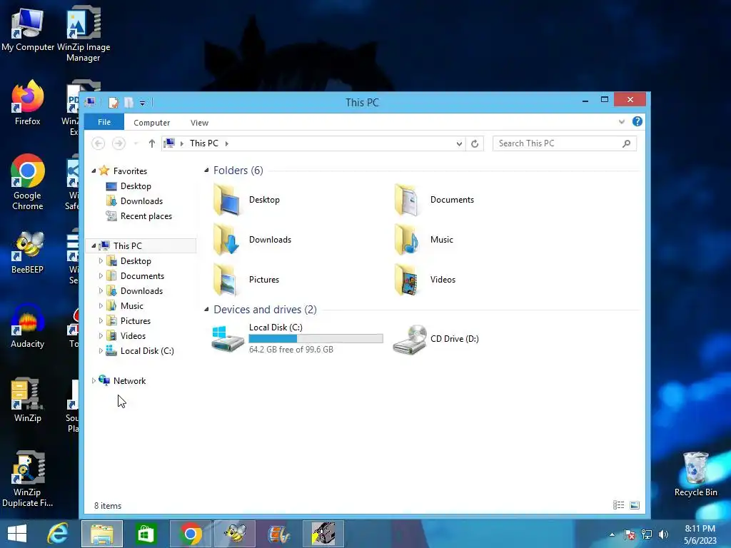Open the address bar history dropdown
731x548 pixels.
459,143
